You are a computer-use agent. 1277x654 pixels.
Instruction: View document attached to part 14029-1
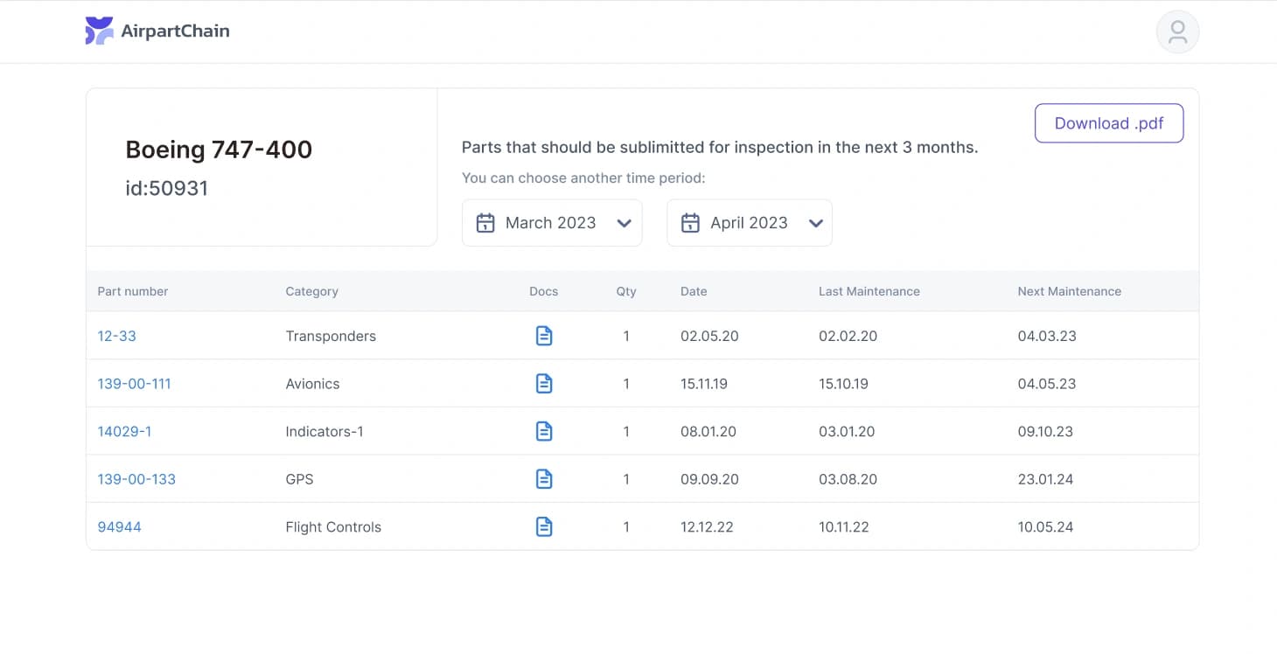tap(544, 431)
